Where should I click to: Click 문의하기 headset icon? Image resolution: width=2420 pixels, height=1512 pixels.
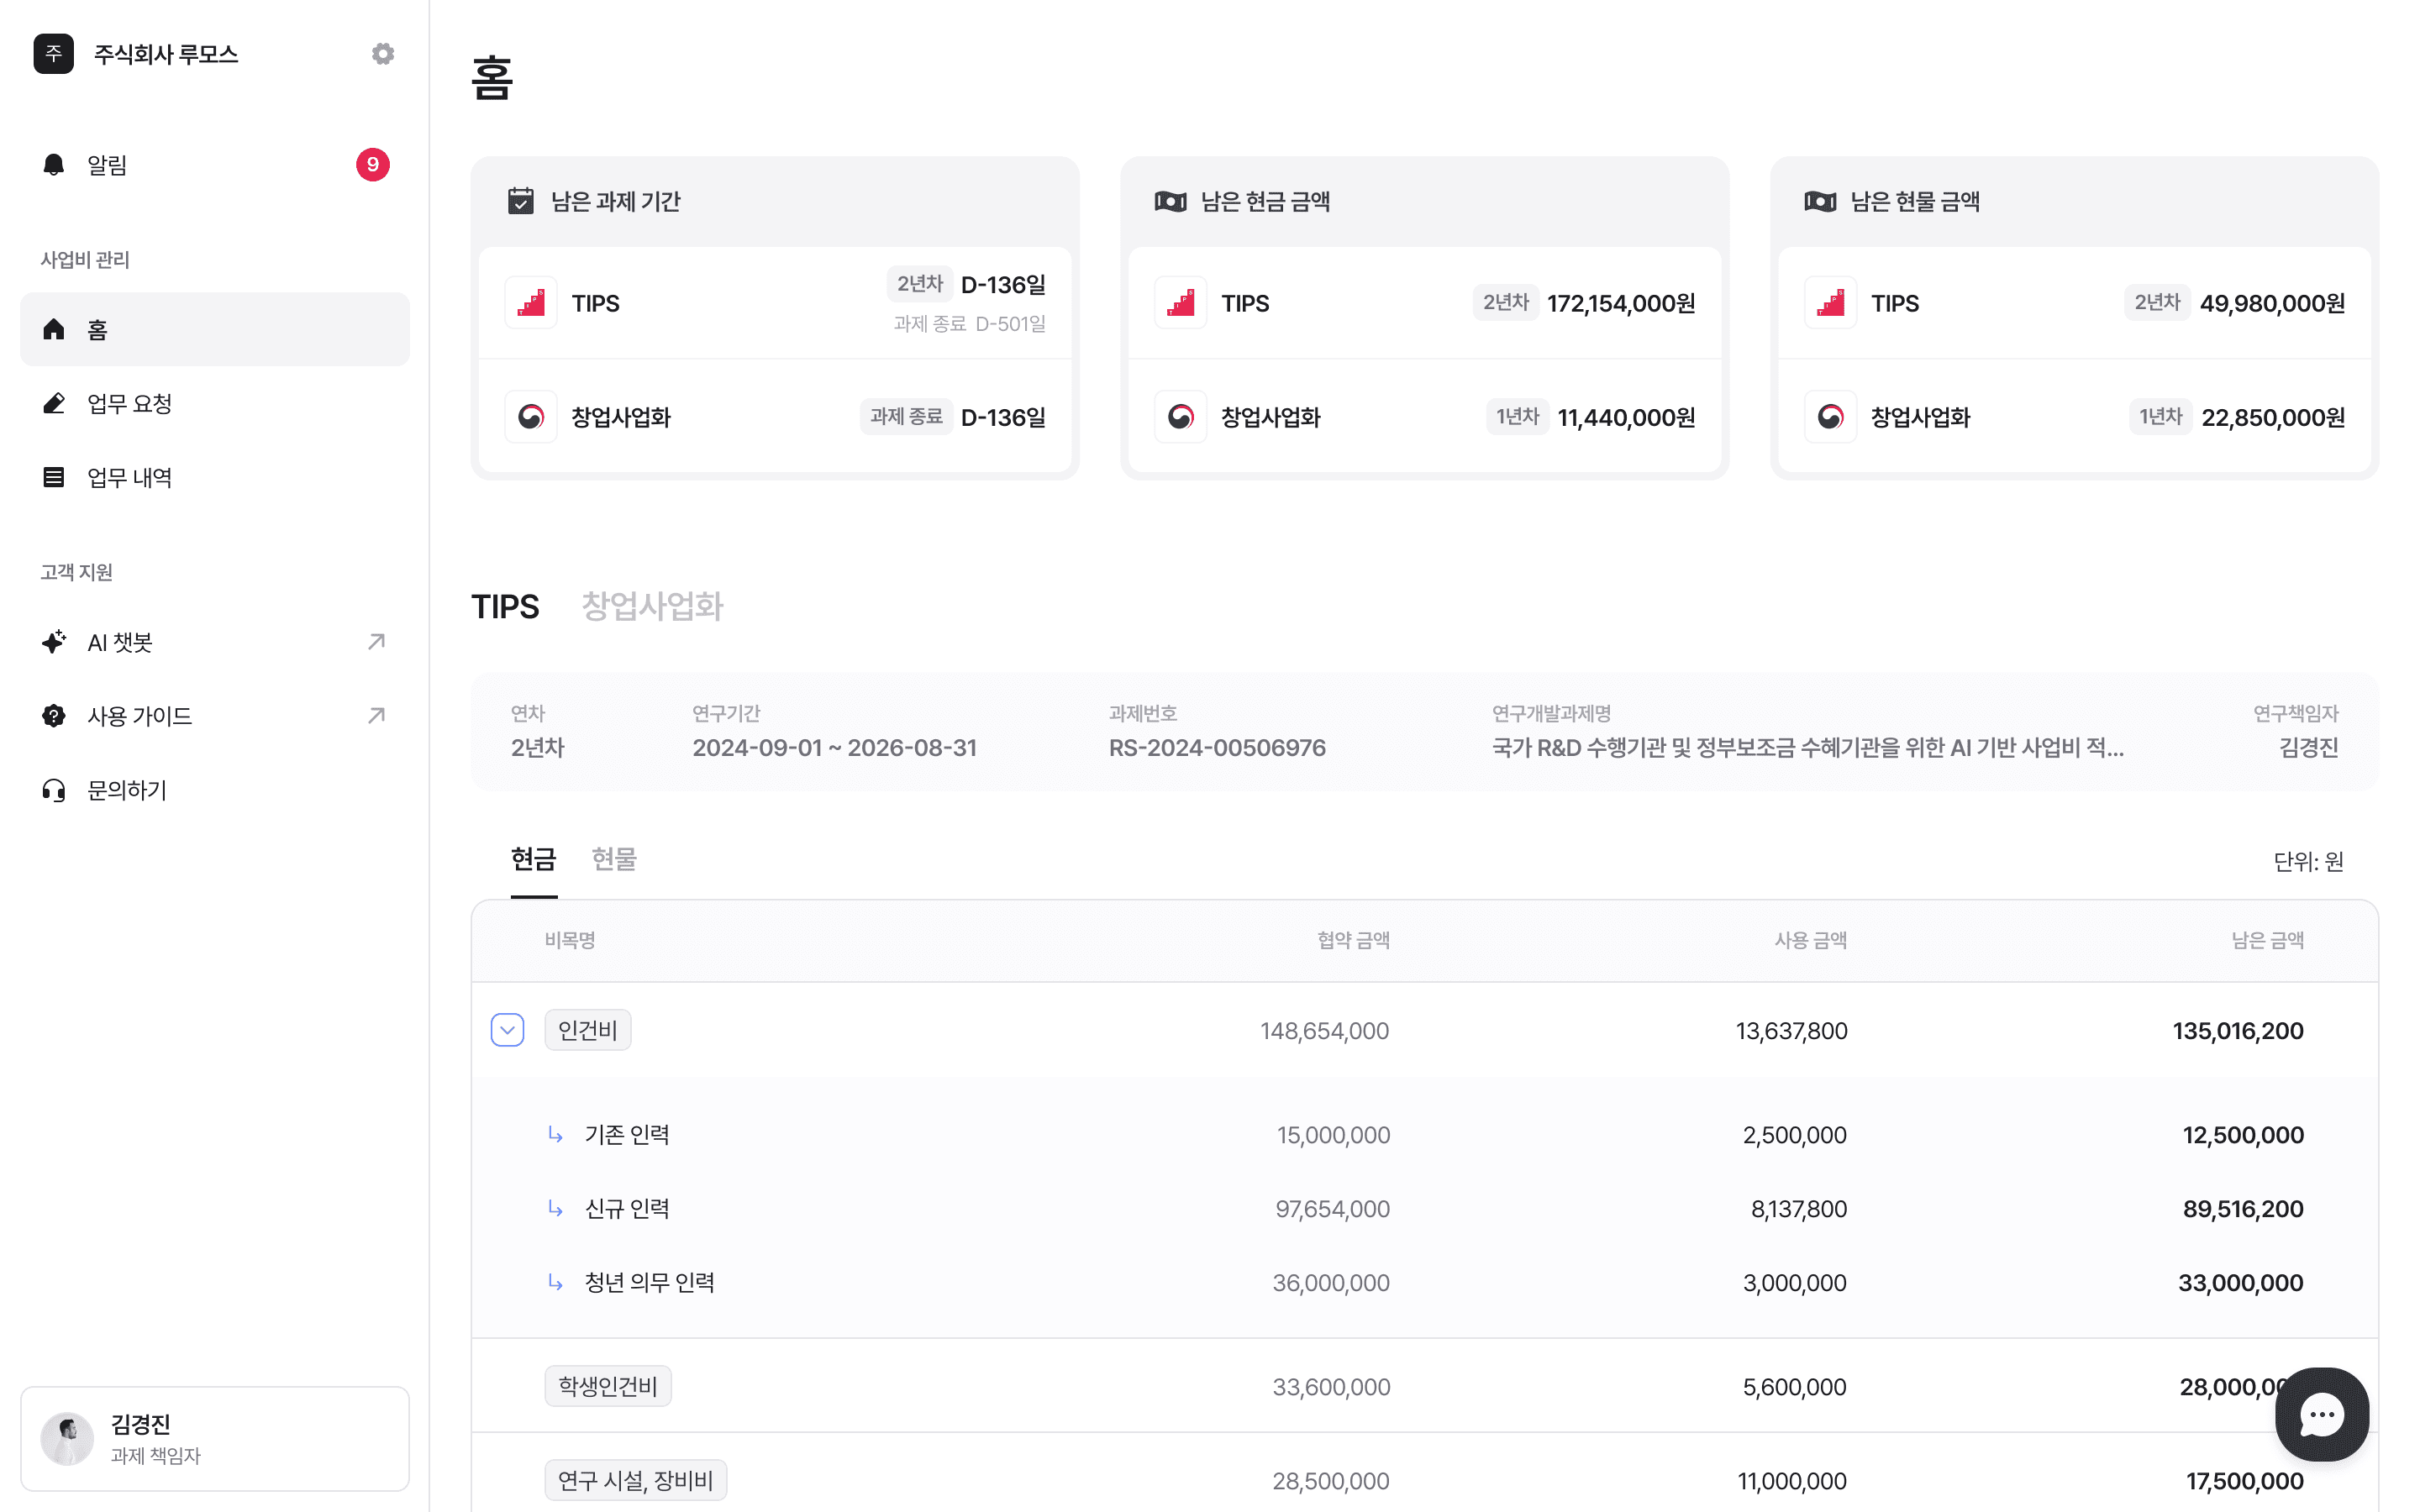(x=54, y=790)
